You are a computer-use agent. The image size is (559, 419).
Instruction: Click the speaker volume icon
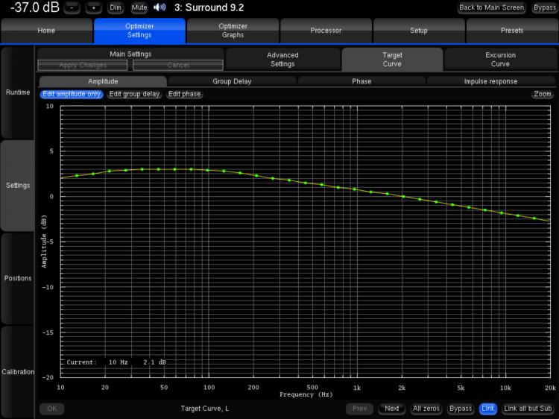[160, 7]
